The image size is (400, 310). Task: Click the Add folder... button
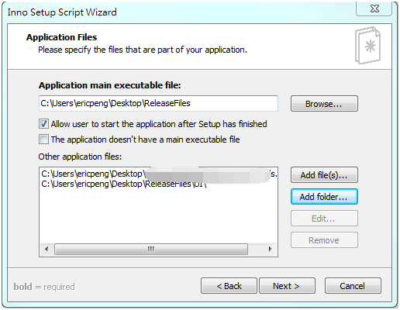[x=324, y=197]
